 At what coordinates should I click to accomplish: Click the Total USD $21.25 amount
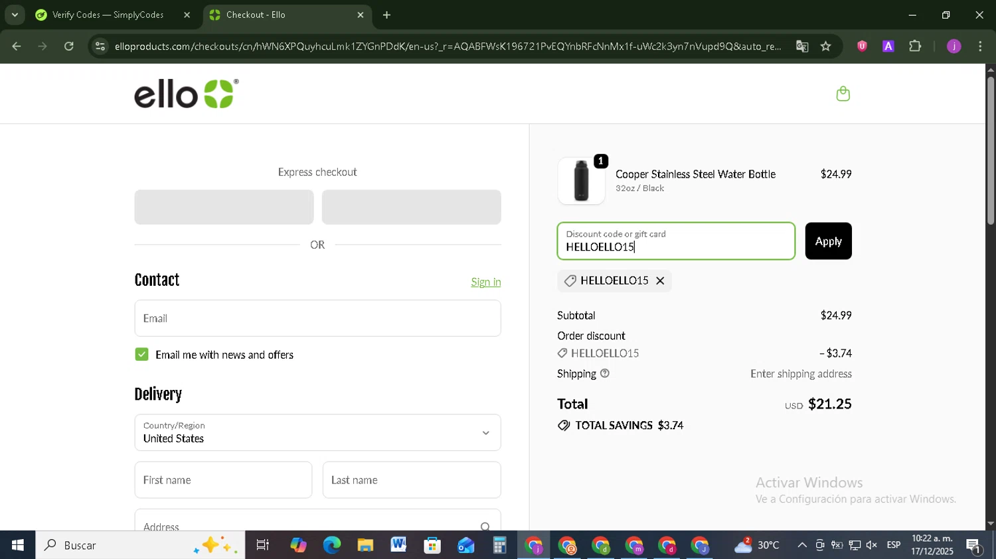click(818, 404)
